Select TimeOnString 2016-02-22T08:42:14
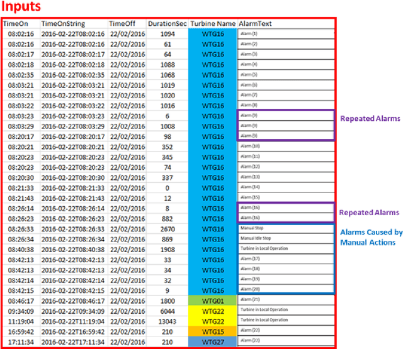Viewport: 403px width, 349px height. 73,280
